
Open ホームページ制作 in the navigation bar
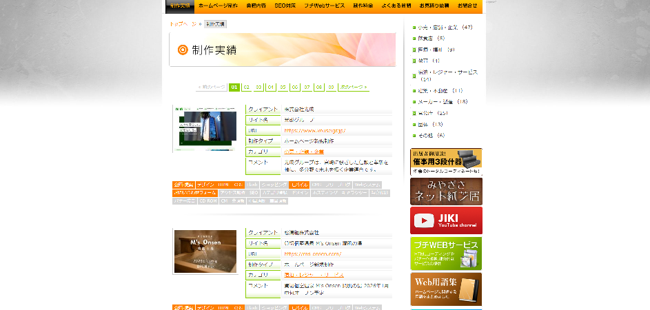[218, 6]
